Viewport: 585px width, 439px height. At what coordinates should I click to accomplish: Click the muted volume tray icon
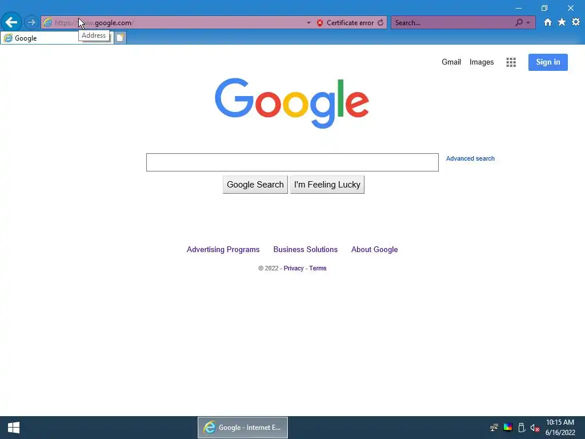coord(535,428)
